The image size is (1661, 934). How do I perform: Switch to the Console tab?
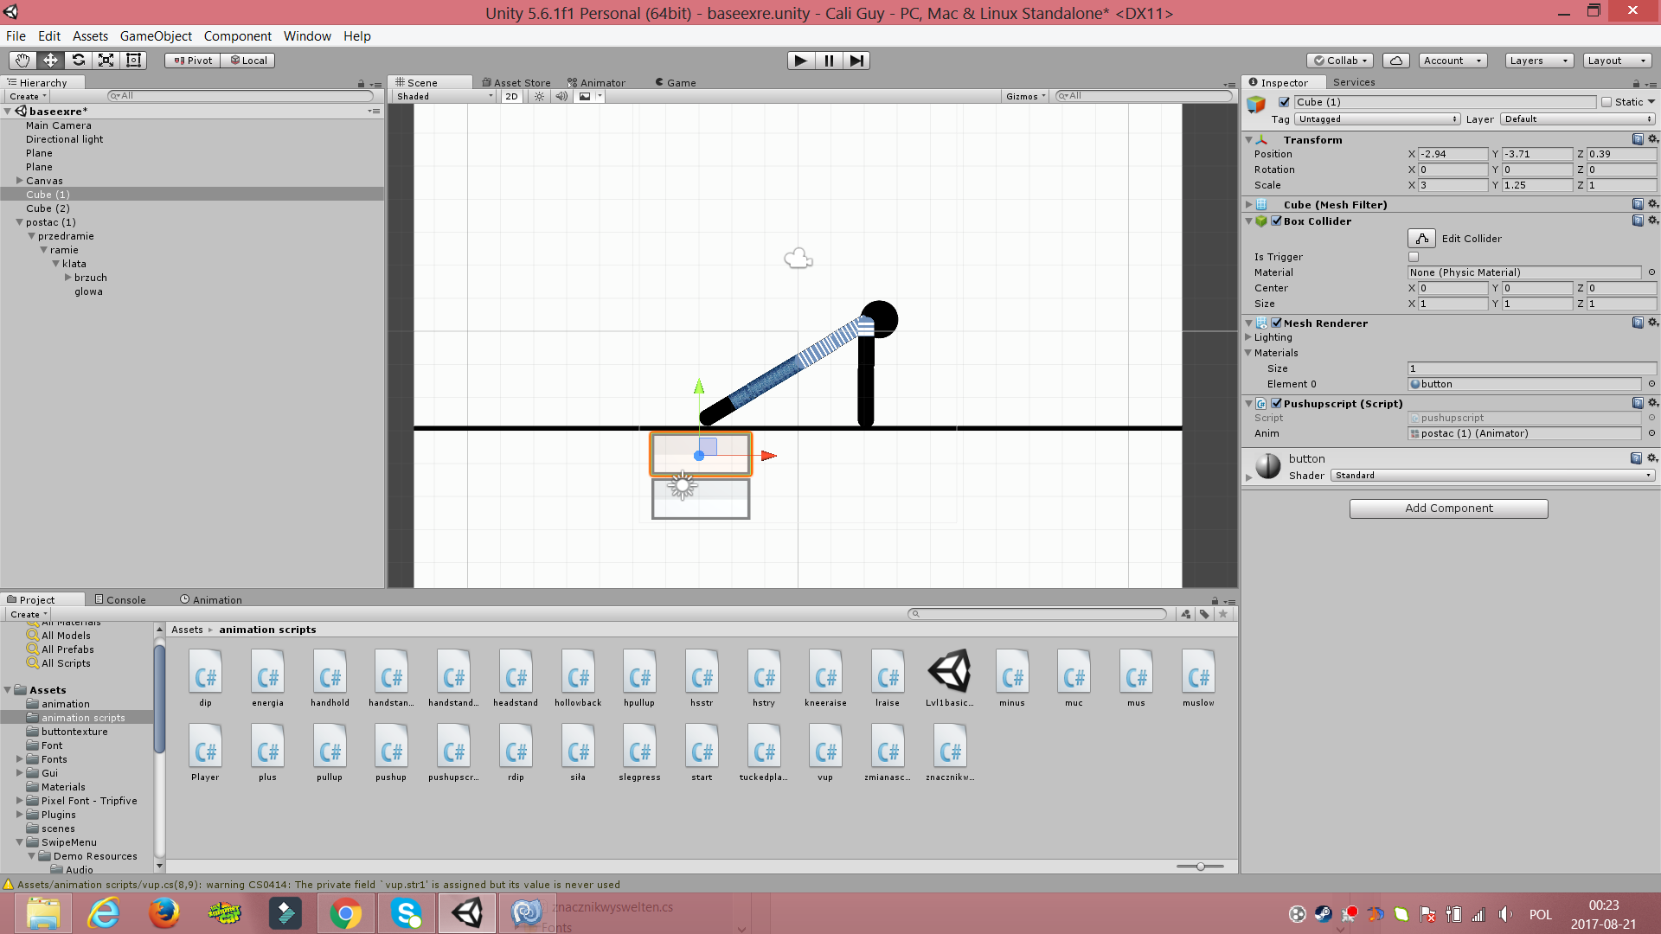120,600
